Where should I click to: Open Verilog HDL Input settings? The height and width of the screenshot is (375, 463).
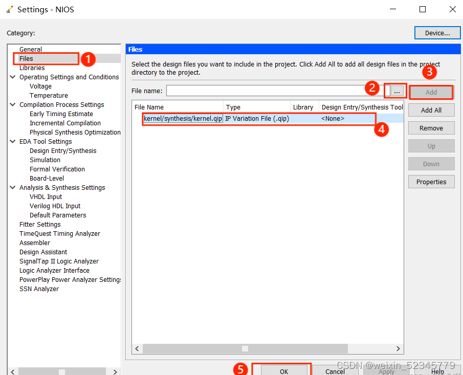click(x=55, y=206)
